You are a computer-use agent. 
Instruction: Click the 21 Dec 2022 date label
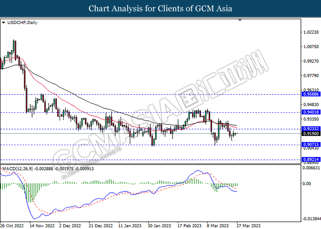(100, 226)
